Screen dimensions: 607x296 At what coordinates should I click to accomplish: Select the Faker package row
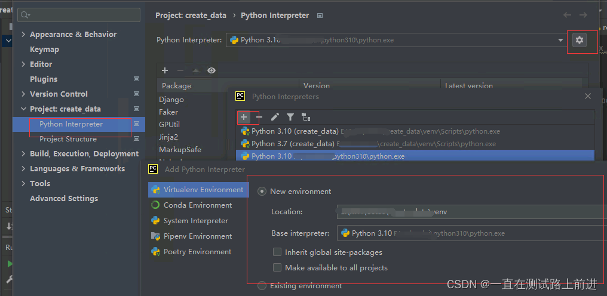[168, 112]
